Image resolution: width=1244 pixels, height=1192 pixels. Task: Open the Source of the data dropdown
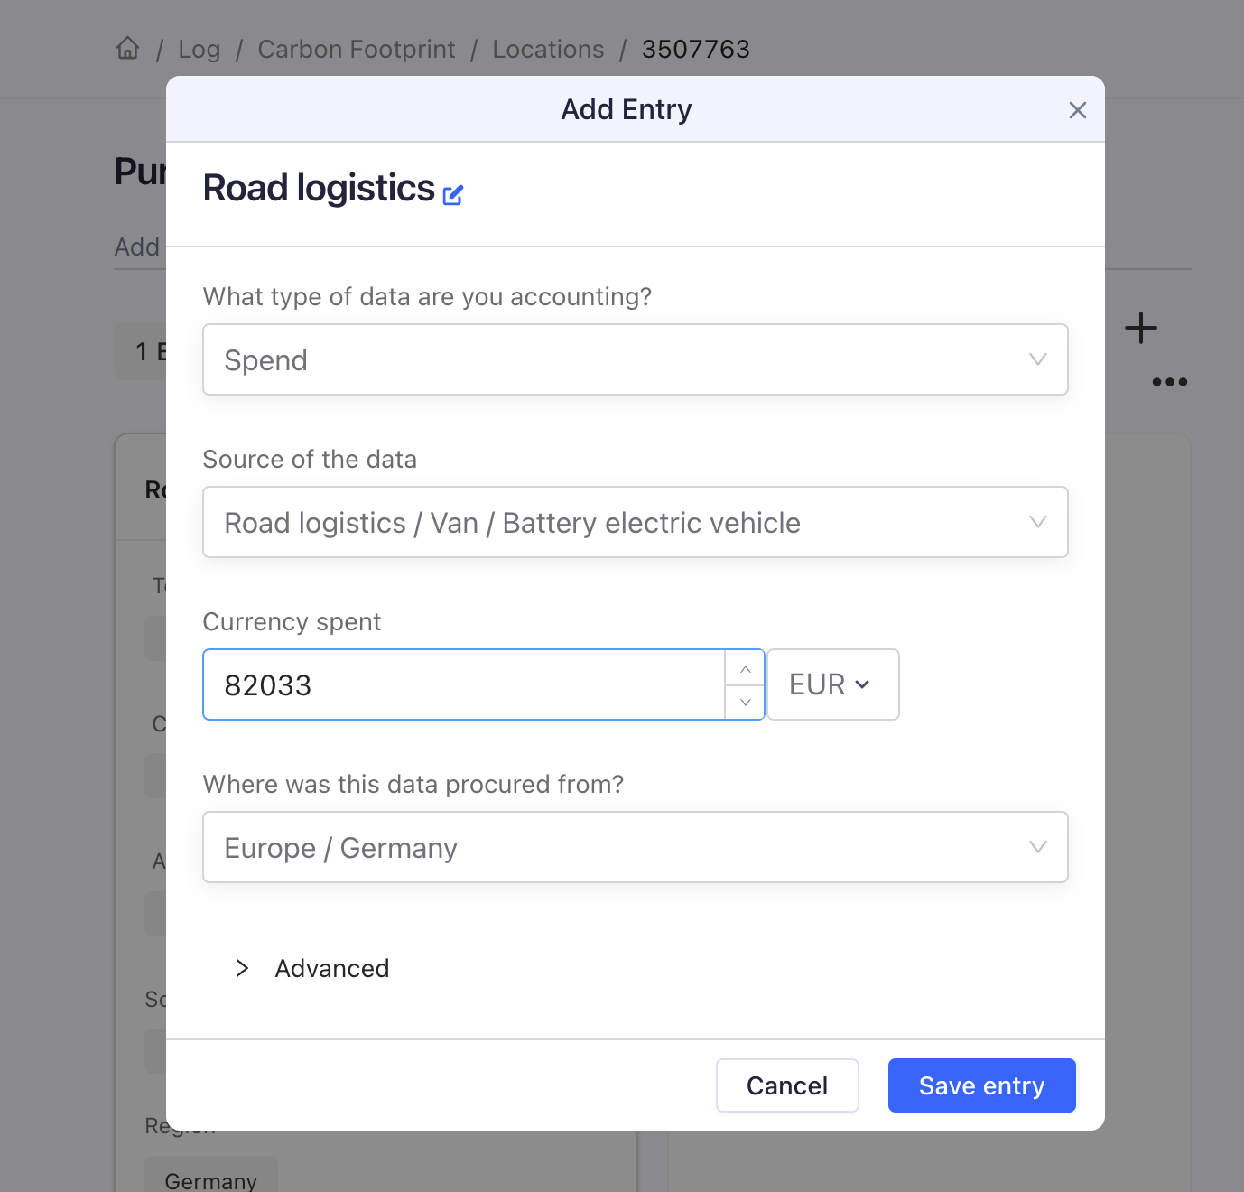click(636, 522)
